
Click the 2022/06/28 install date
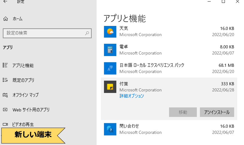tap(223, 90)
